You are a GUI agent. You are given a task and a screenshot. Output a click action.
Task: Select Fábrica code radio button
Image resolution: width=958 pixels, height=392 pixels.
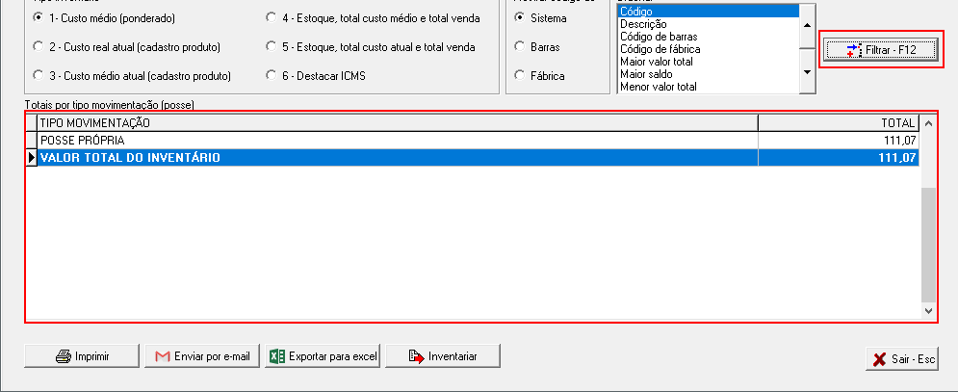(520, 76)
